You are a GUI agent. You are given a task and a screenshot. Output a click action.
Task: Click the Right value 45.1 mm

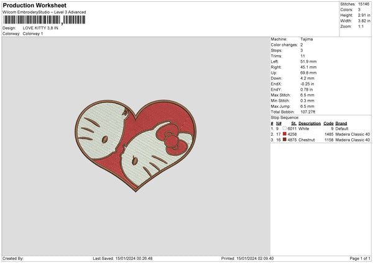click(308, 67)
